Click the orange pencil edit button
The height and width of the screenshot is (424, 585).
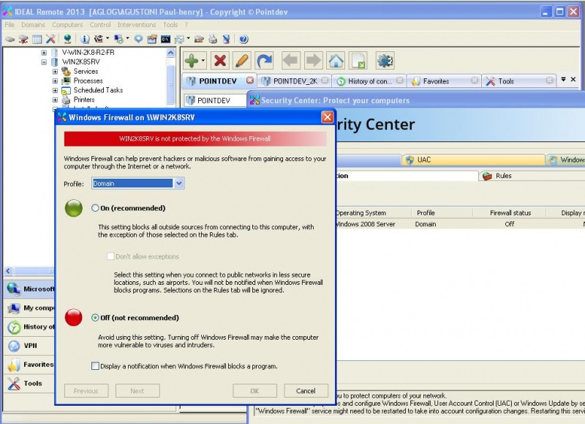click(x=242, y=61)
